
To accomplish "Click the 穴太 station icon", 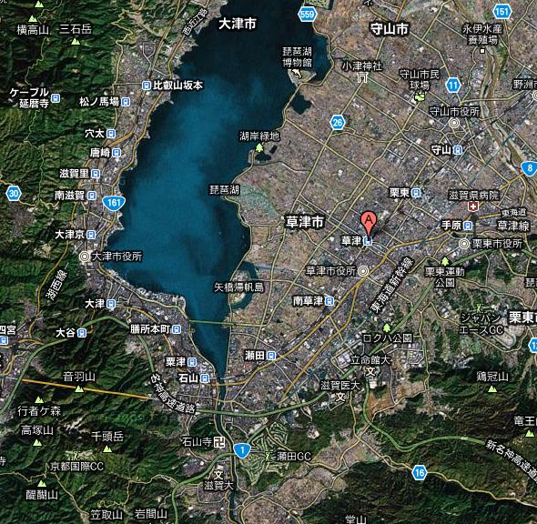I will pos(111,134).
